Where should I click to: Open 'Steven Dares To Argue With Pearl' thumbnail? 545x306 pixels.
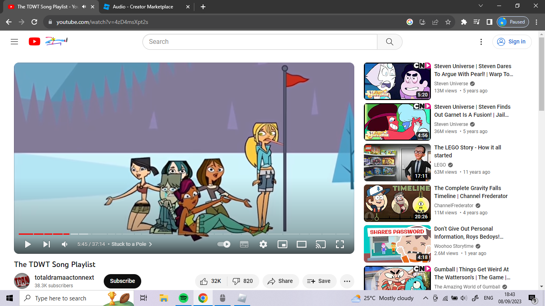(x=397, y=81)
